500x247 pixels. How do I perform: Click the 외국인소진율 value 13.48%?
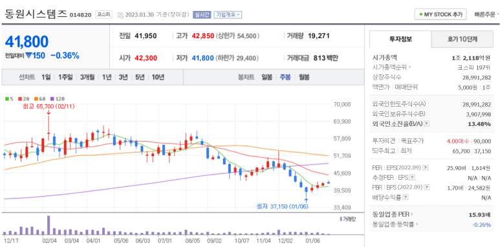tap(479, 124)
